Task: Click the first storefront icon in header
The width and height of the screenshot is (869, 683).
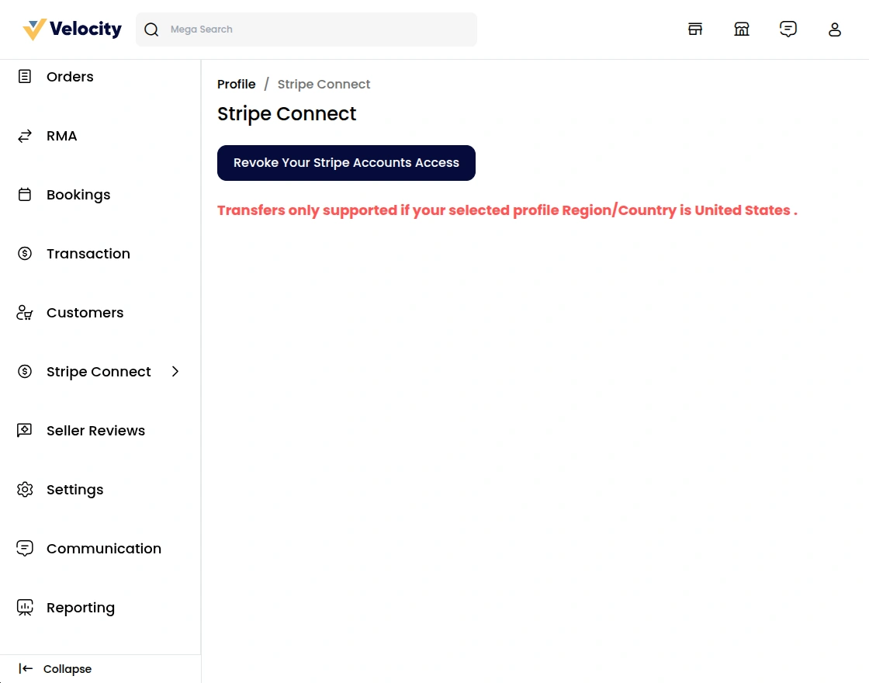Action: 695,29
